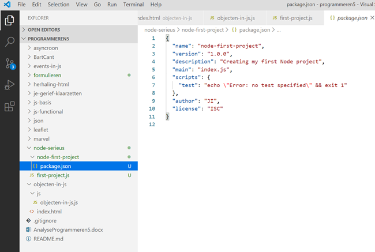Viewport: 375px width, 252px height.
Task: Switch to the index.html editor tab
Action: (170, 18)
